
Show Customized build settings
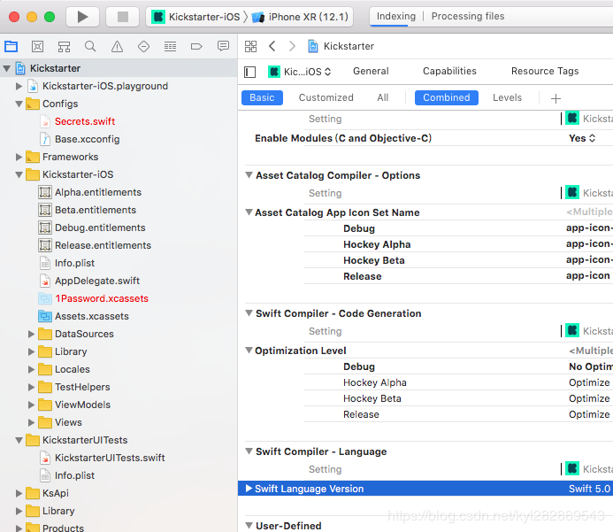coord(326,97)
